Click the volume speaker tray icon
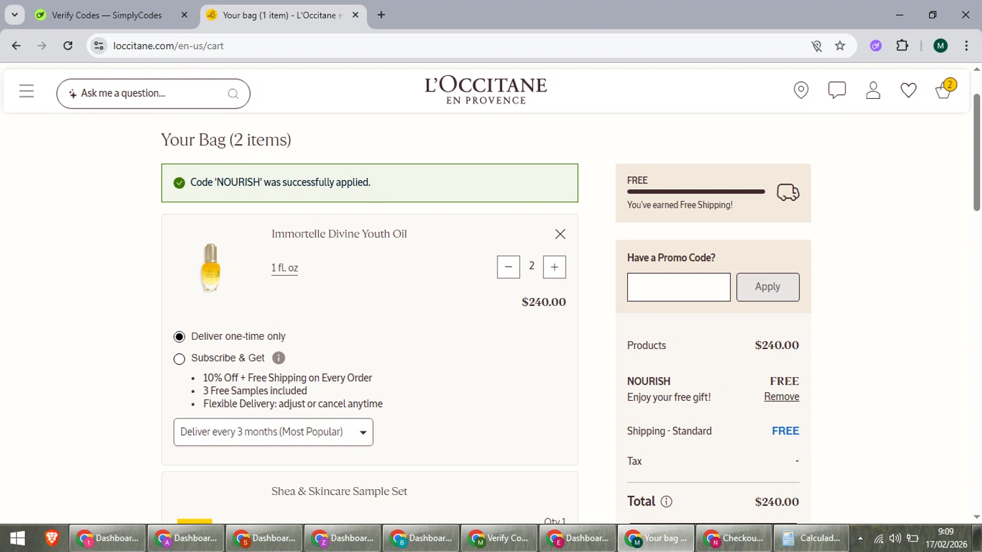Screen dimensions: 982x552 [895, 539]
